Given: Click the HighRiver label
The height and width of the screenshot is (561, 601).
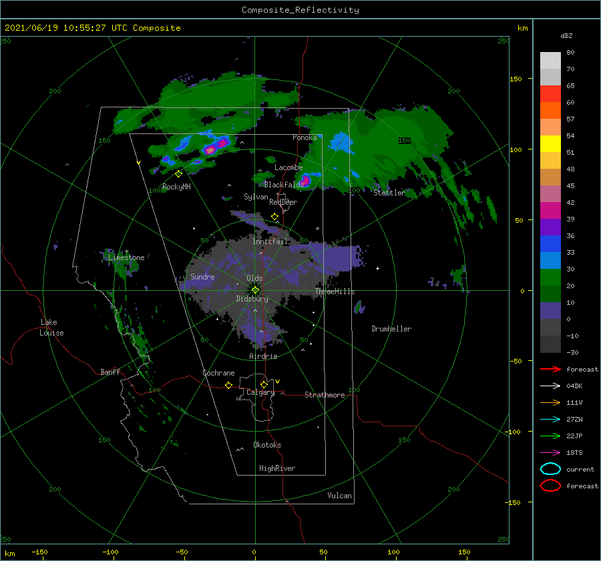Looking at the screenshot, I should click(277, 468).
